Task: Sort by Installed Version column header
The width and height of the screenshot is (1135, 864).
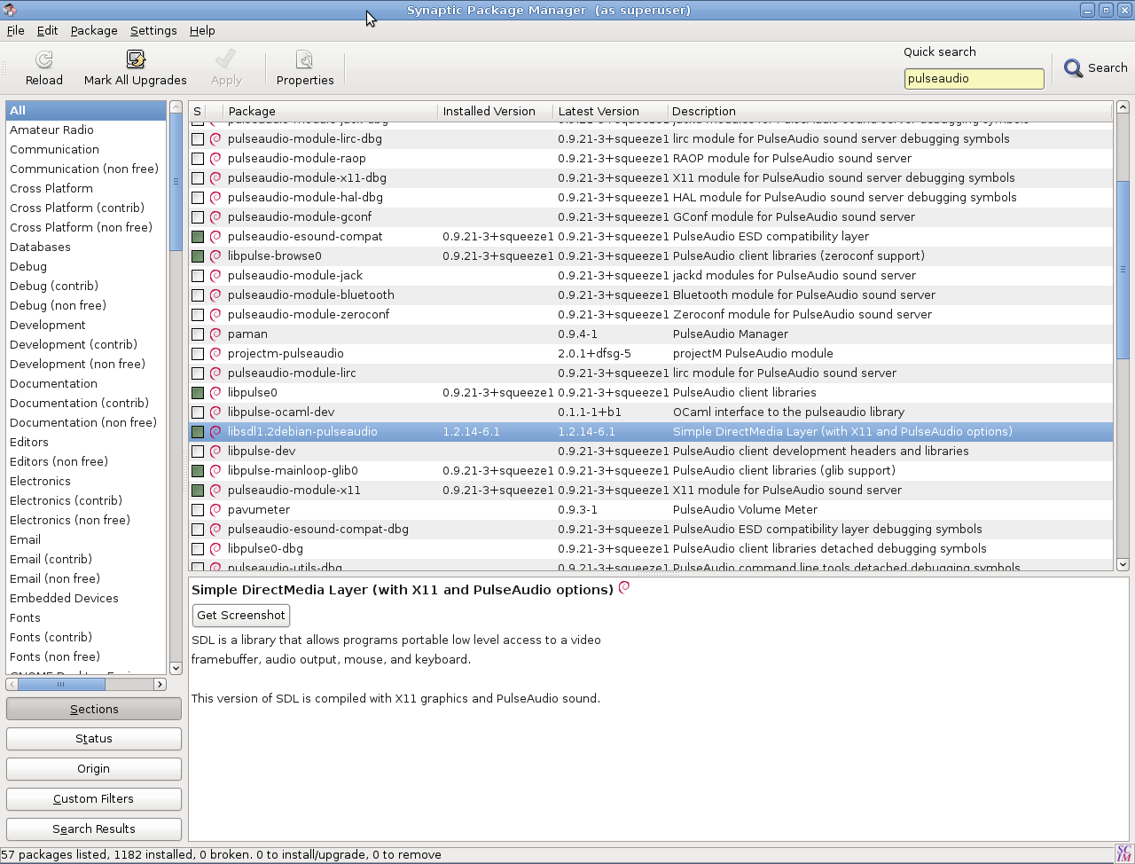Action: 495,112
